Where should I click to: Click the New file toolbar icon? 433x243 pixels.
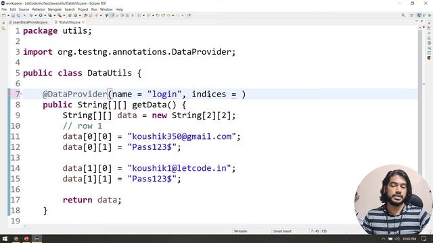click(4, 16)
